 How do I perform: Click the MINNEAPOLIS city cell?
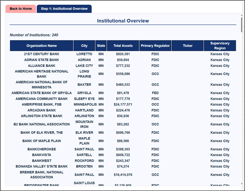(85, 104)
